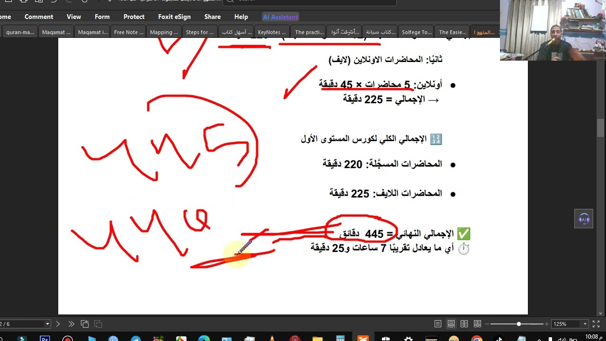This screenshot has height=341, width=606.
Task: Go to previous view icon in status bar
Action: (85, 324)
